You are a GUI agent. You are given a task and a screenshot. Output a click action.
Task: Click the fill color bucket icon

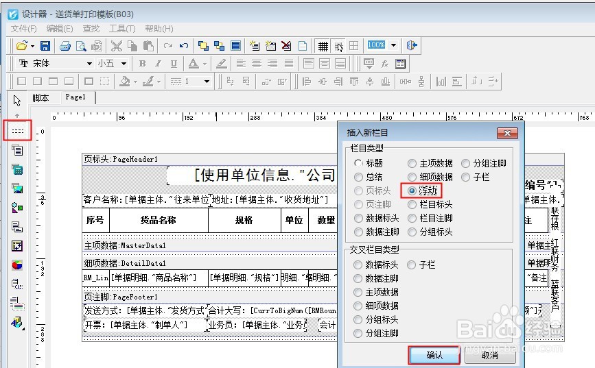click(x=124, y=81)
